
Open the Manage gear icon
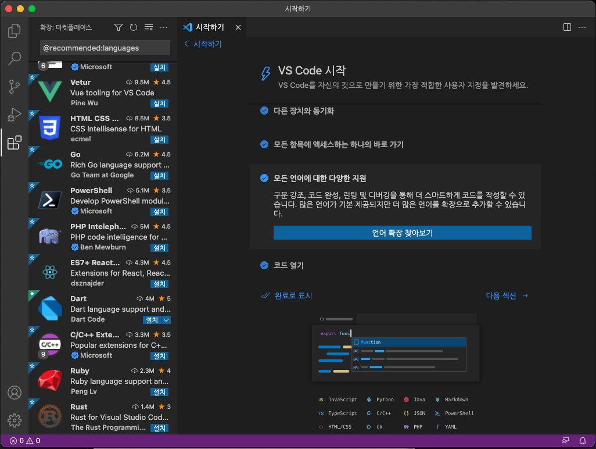pos(15,421)
